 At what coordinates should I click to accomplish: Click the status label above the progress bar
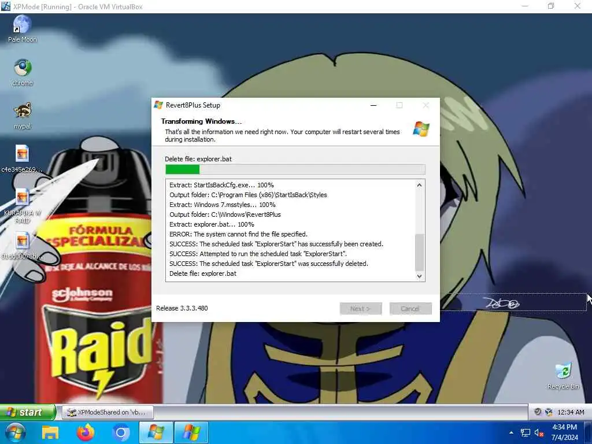point(198,159)
